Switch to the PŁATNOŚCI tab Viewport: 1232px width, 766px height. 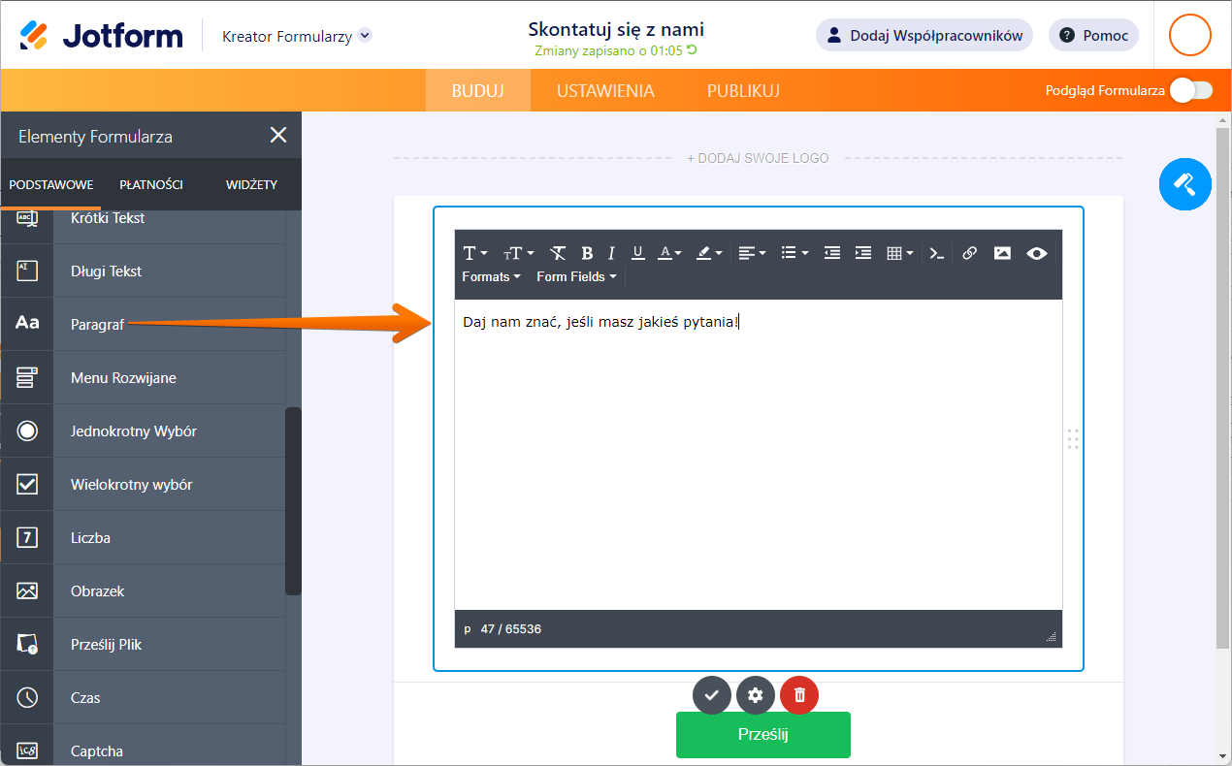[151, 184]
